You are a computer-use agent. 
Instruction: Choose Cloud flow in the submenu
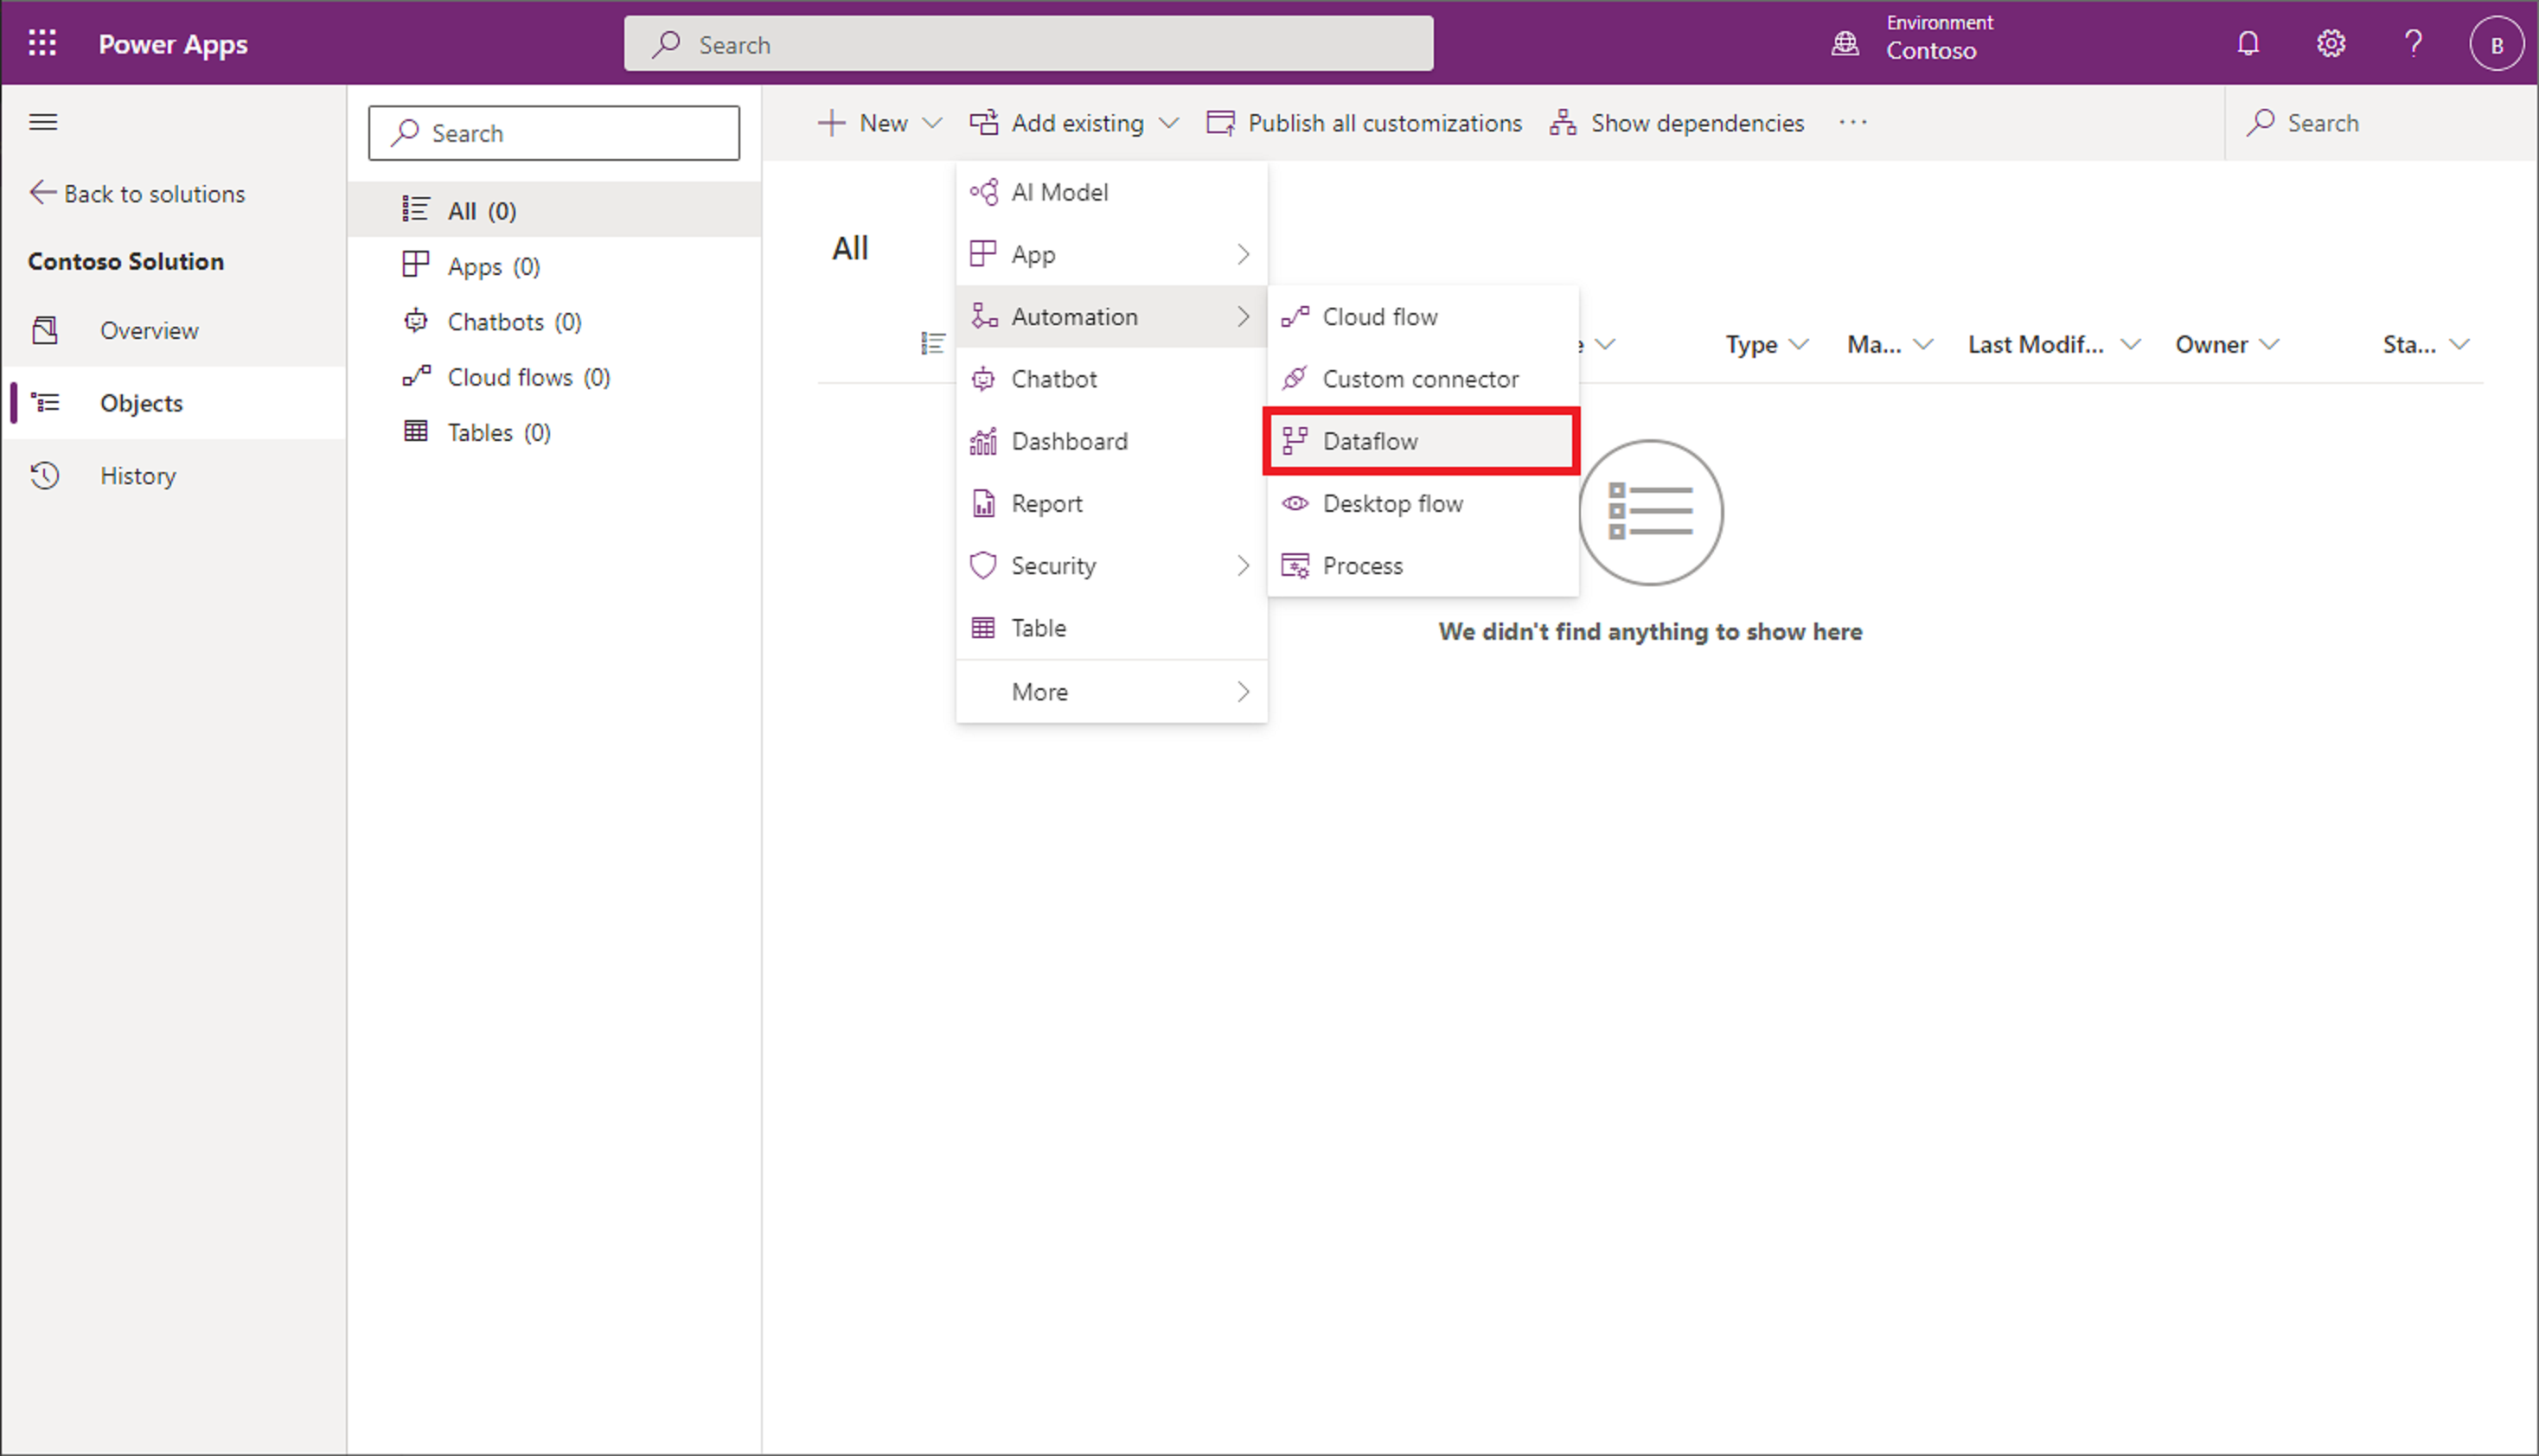[1379, 316]
